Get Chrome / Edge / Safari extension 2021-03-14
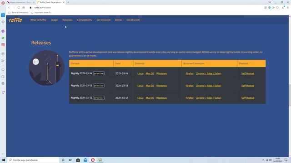The height and width of the screenshot is (163, 291). 208,73
